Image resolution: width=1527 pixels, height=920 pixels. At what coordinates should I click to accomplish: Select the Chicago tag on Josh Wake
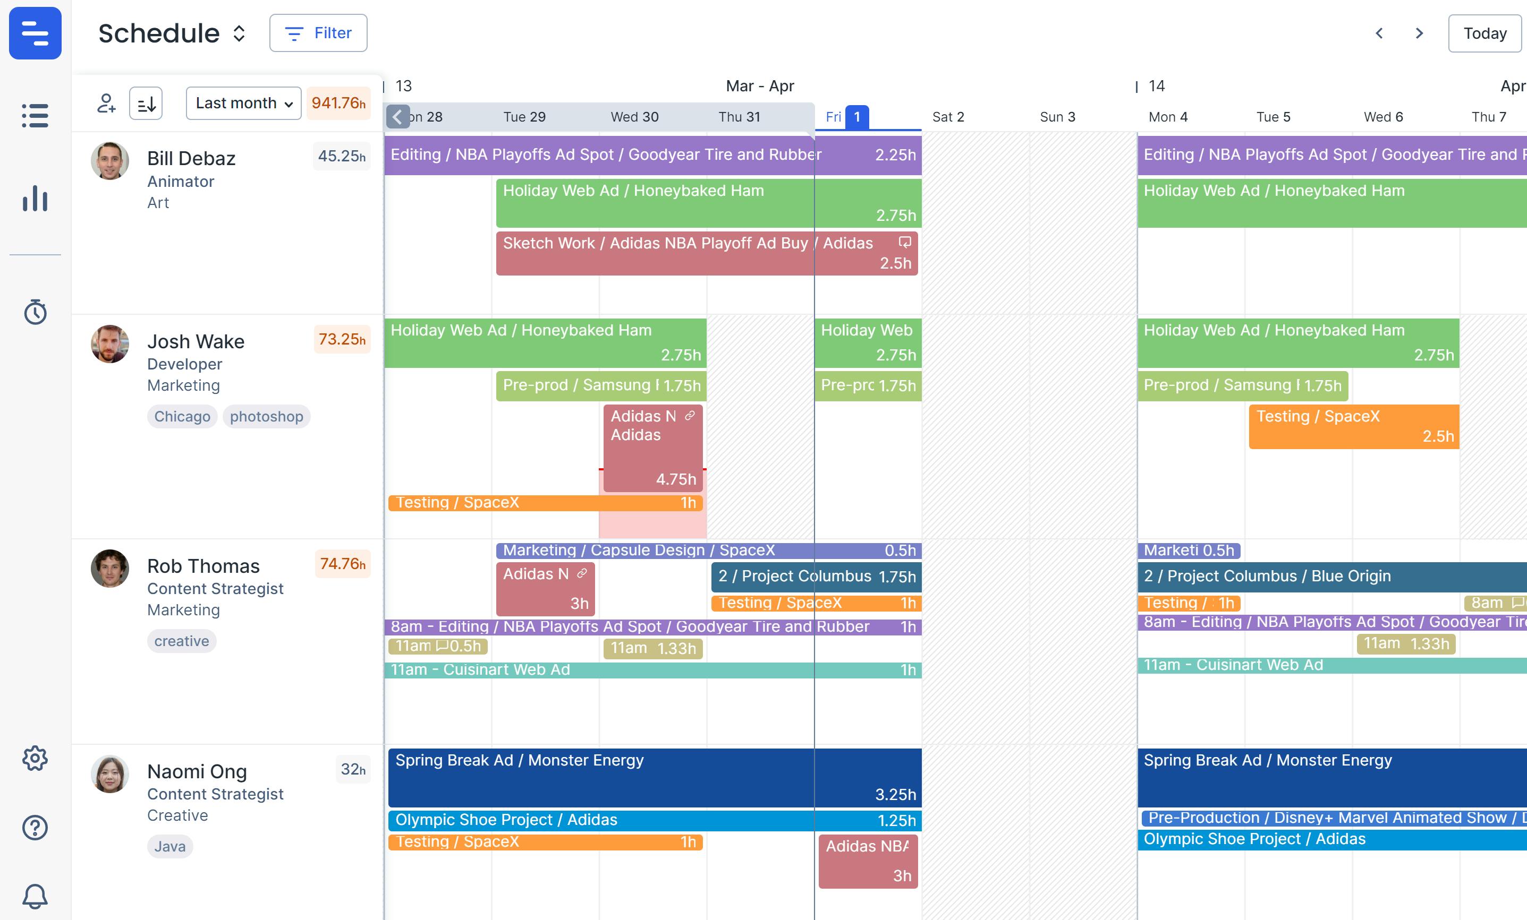coord(182,416)
